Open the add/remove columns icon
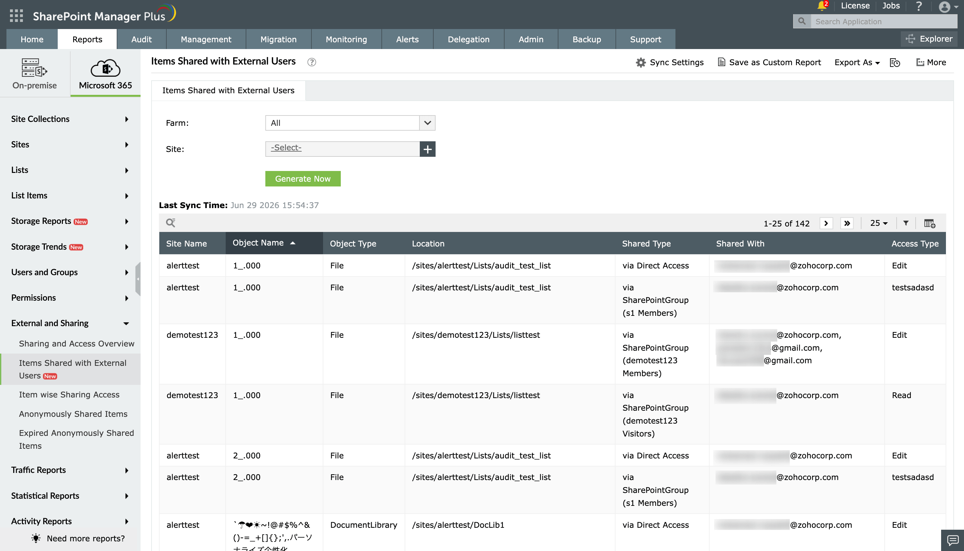 click(x=929, y=223)
